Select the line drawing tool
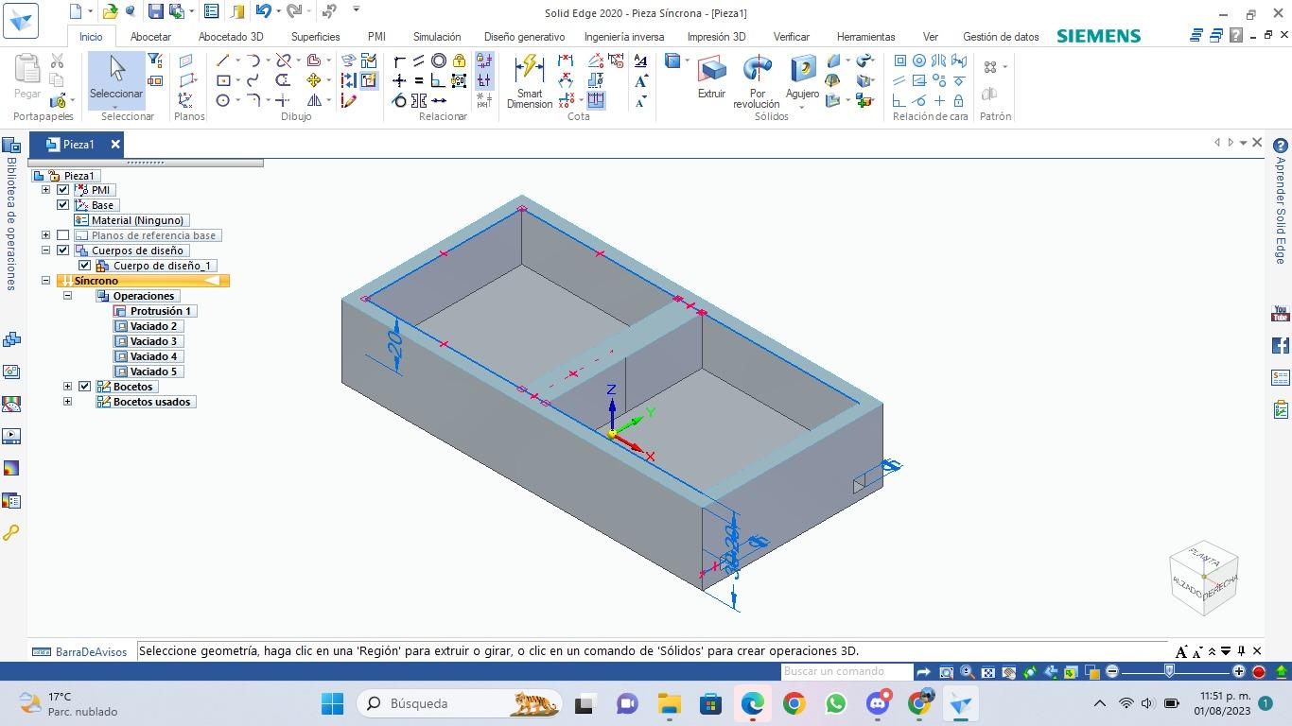1292x726 pixels. pos(223,60)
